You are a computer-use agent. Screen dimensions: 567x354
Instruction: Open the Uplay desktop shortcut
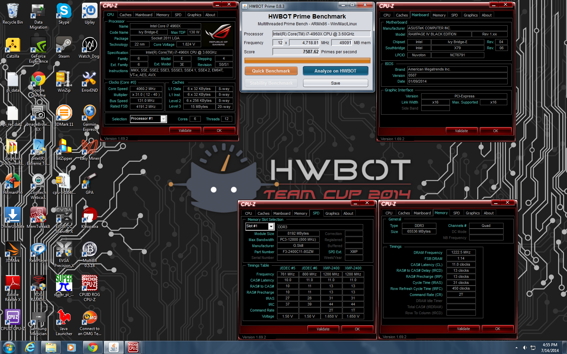(89, 14)
